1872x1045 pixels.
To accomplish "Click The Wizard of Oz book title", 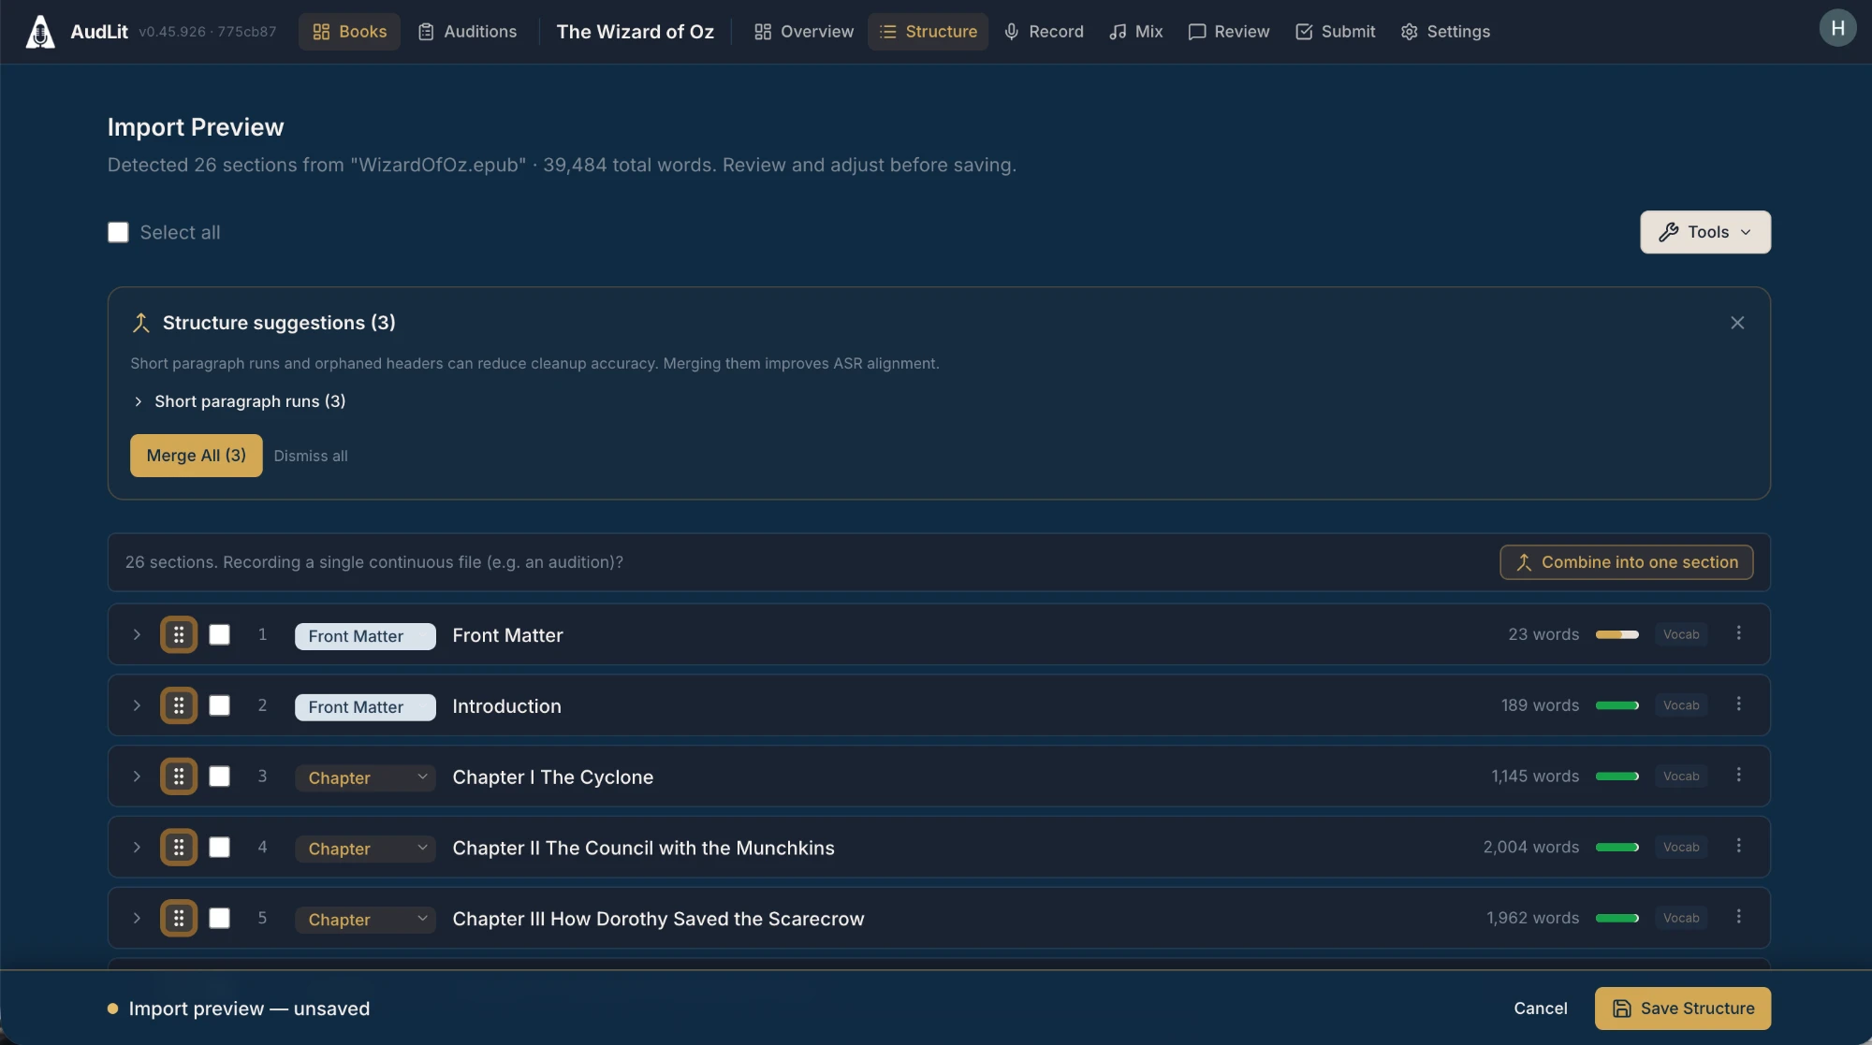I will click(635, 32).
